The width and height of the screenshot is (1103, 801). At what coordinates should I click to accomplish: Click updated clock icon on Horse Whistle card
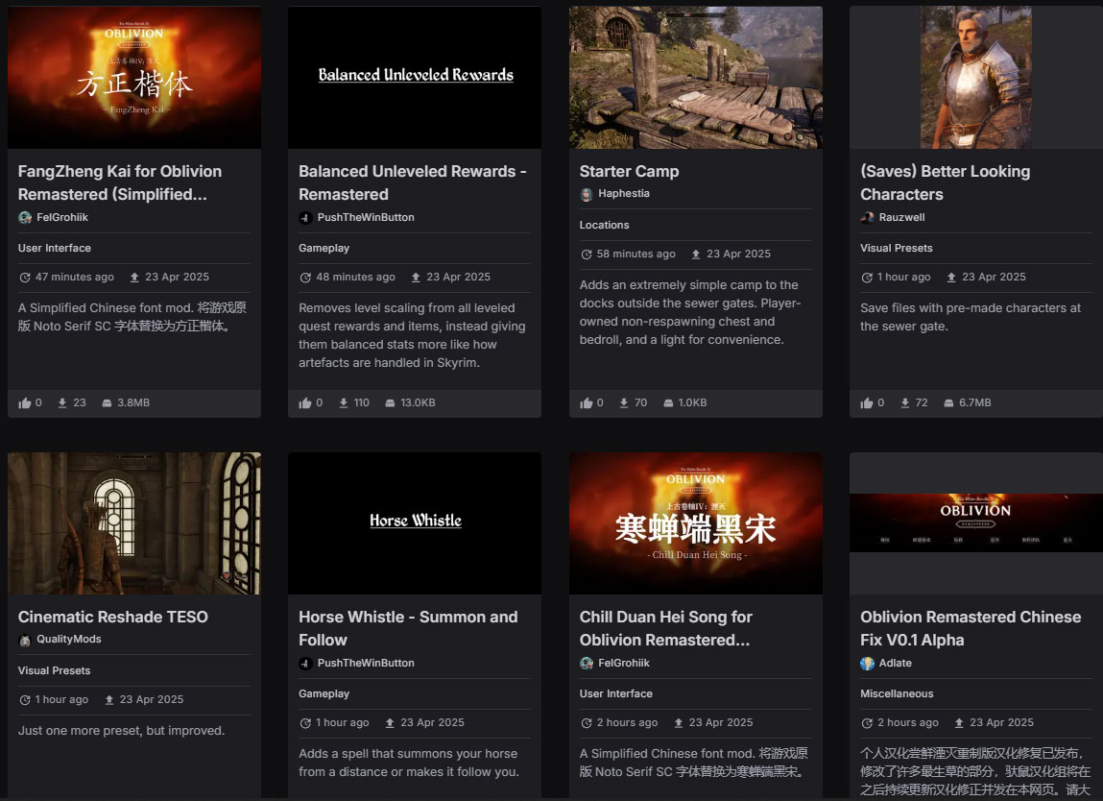pos(305,723)
